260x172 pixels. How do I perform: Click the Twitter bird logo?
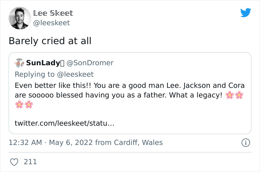[246, 13]
